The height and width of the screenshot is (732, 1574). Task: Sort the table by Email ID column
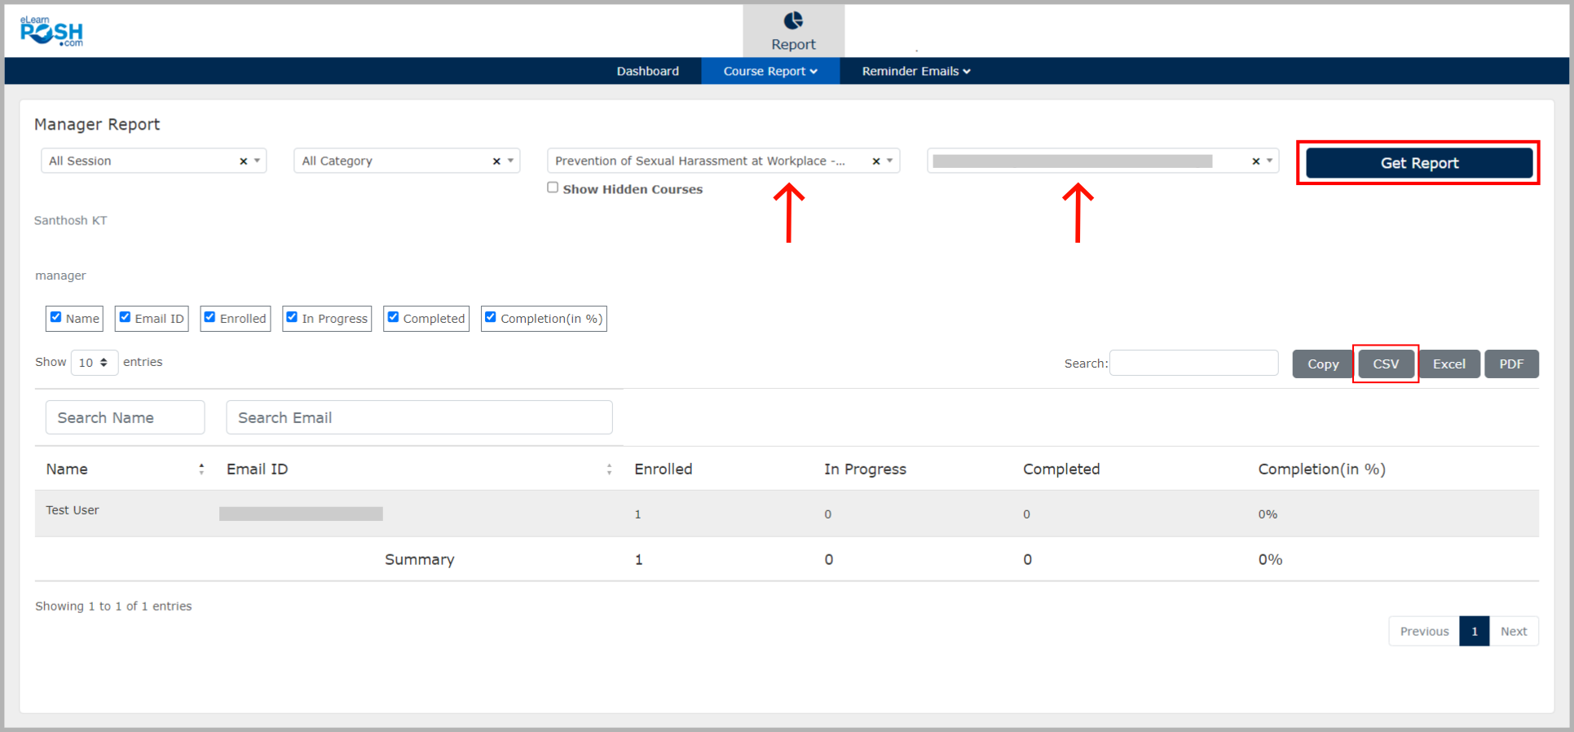coord(609,470)
